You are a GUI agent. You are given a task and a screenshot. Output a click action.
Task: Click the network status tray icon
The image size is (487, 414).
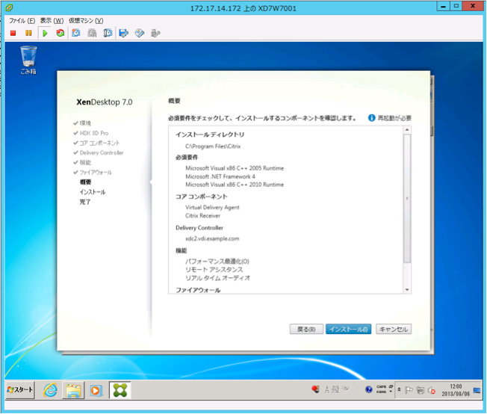tap(421, 390)
